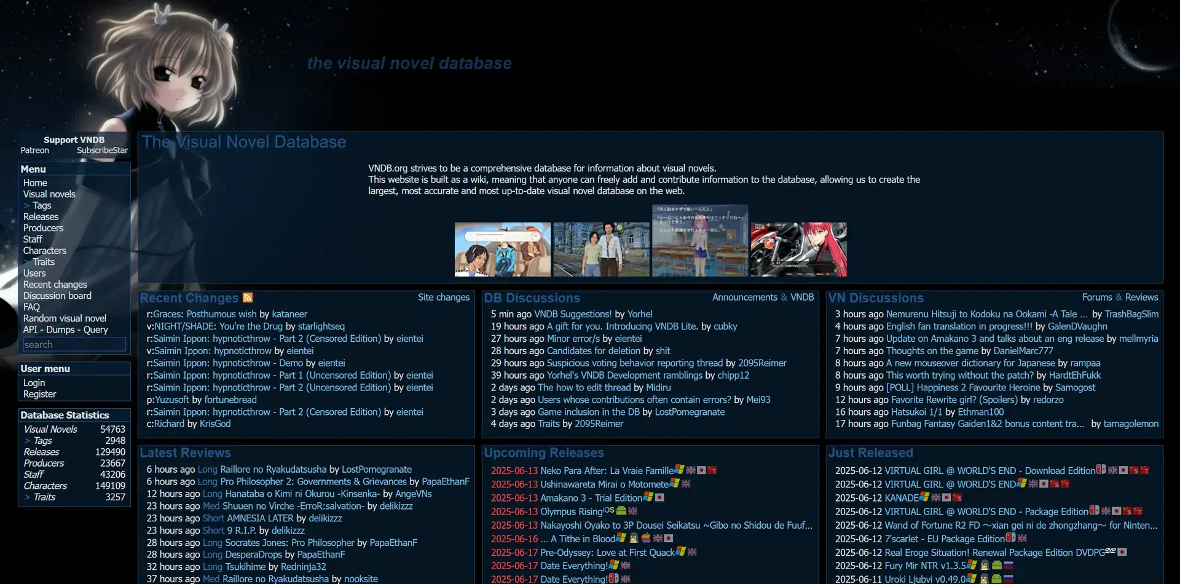1180x584 pixels.
Task: Open the Just Released heading
Action: (870, 452)
